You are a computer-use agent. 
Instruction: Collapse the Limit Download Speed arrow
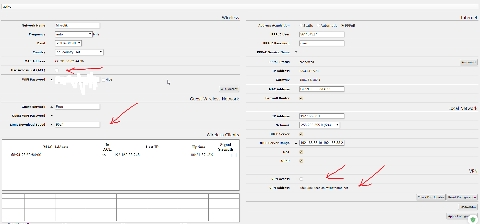click(x=52, y=125)
